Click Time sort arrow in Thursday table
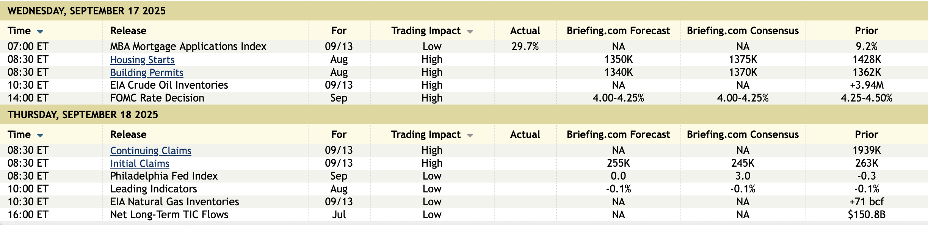The width and height of the screenshot is (928, 225). tap(40, 135)
